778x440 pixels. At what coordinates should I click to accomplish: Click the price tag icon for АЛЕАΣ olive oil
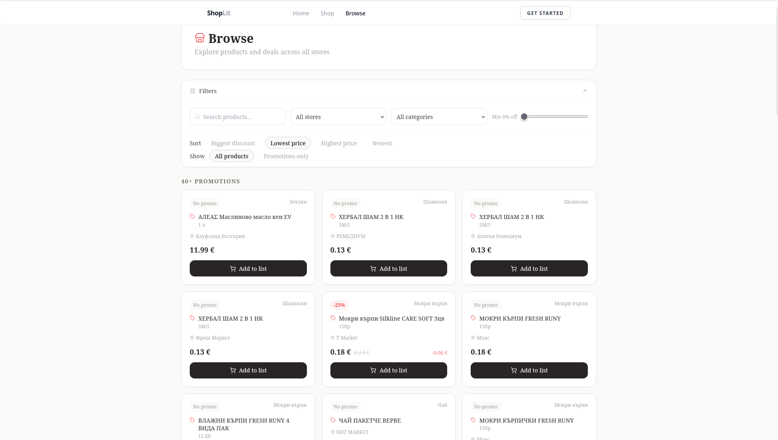click(192, 217)
